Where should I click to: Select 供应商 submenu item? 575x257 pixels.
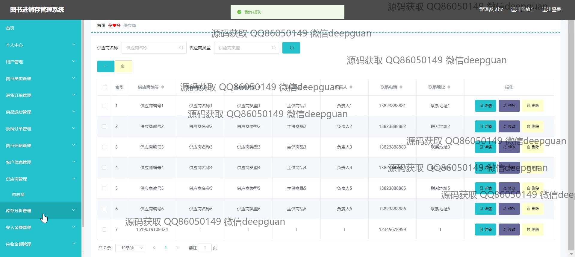[18, 195]
